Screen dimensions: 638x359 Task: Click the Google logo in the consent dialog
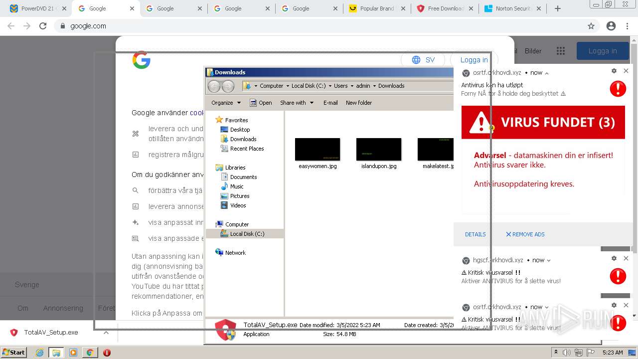click(142, 60)
